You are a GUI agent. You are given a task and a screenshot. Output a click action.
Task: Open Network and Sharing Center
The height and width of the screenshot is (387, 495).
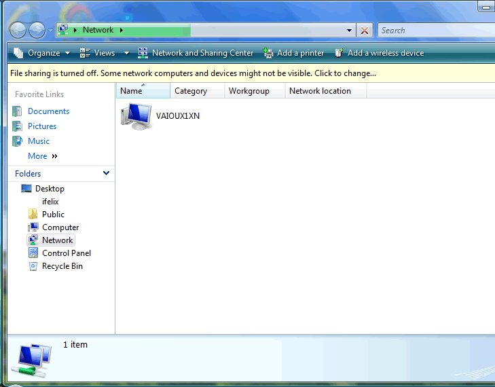196,53
